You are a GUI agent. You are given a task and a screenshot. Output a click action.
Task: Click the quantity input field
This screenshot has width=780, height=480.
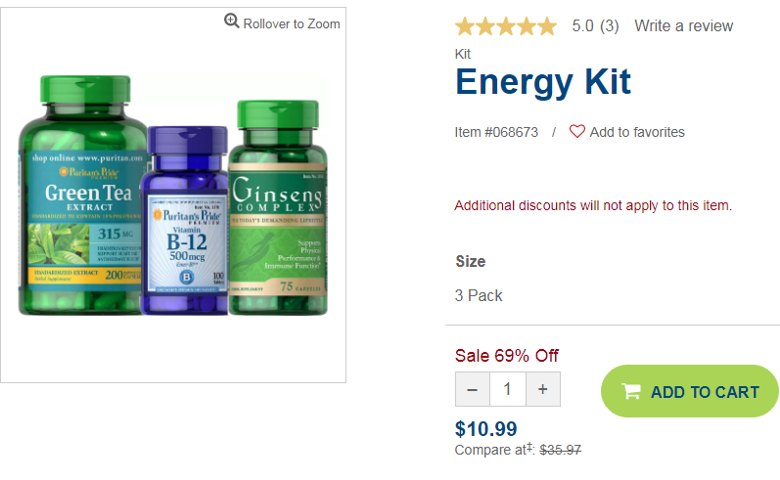(508, 389)
